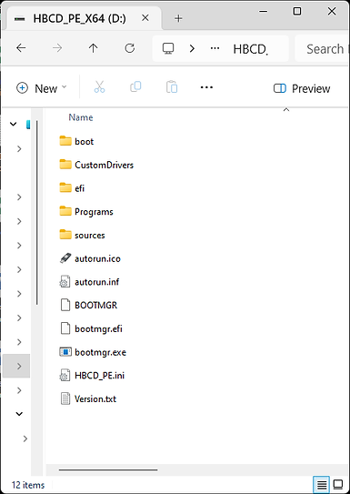This screenshot has width=350, height=494.
Task: Select the BOOTMGR file name
Action: [96, 306]
